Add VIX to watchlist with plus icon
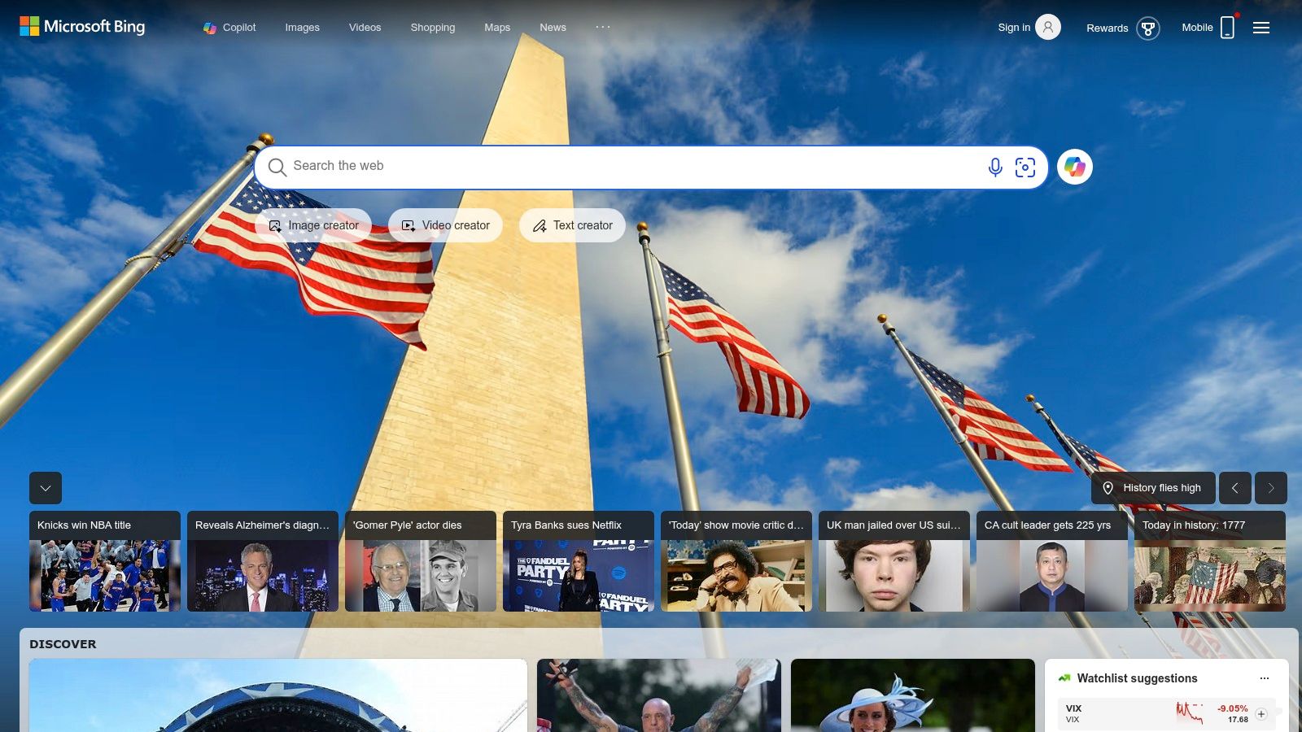Image resolution: width=1302 pixels, height=732 pixels. click(1261, 714)
